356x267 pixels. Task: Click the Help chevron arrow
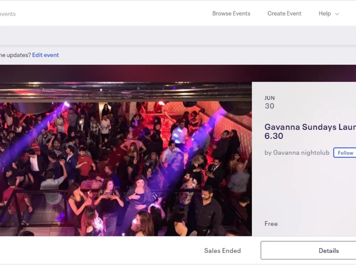[337, 14]
